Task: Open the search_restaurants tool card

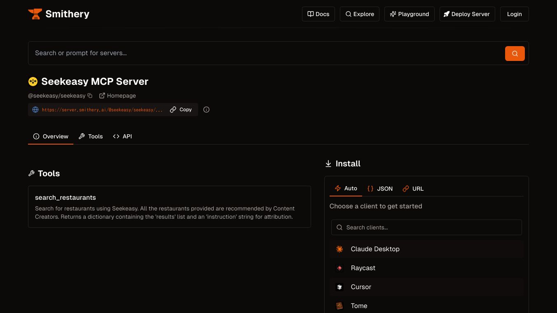Action: (x=169, y=207)
